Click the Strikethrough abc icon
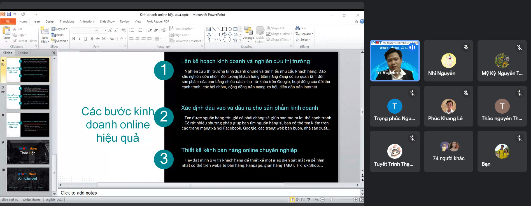The height and width of the screenshot is (206, 531). pos(97,39)
